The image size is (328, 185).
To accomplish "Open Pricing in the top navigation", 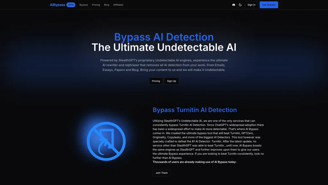I will tap(96, 5).
